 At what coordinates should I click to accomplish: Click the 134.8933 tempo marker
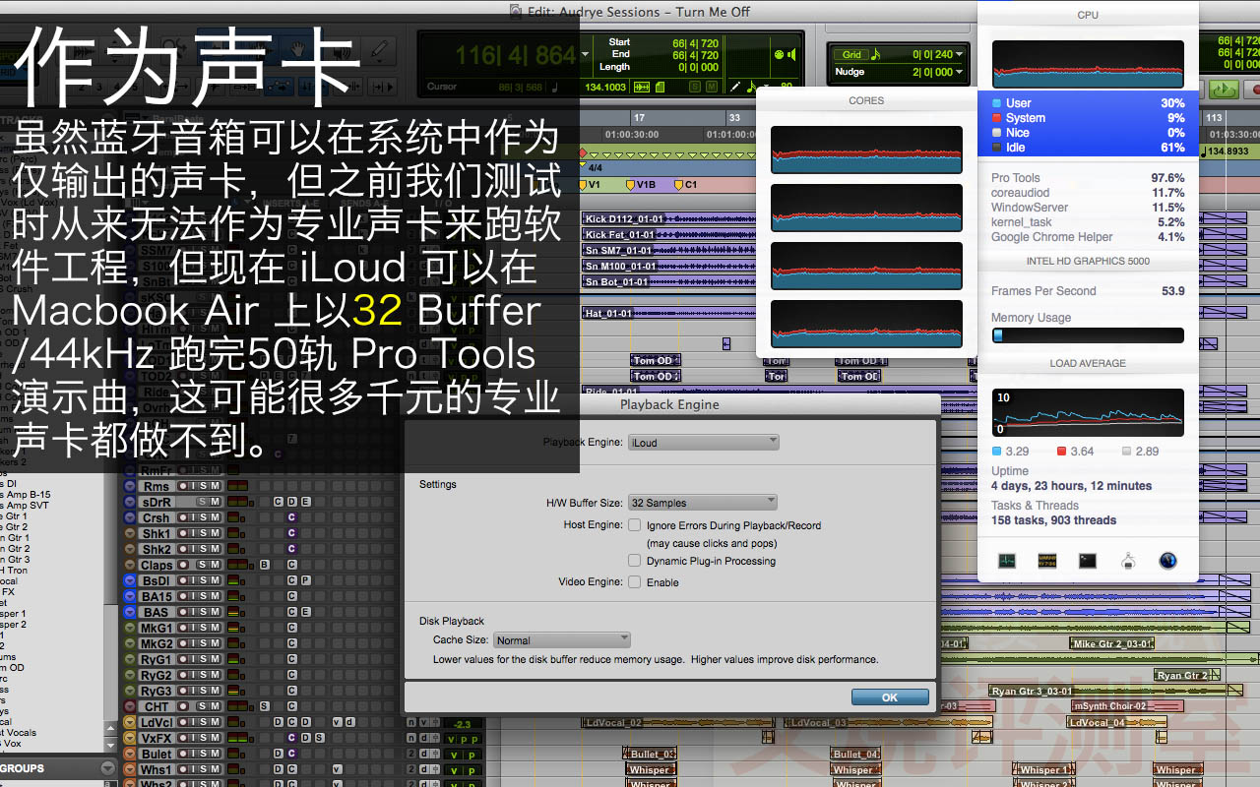1224,151
